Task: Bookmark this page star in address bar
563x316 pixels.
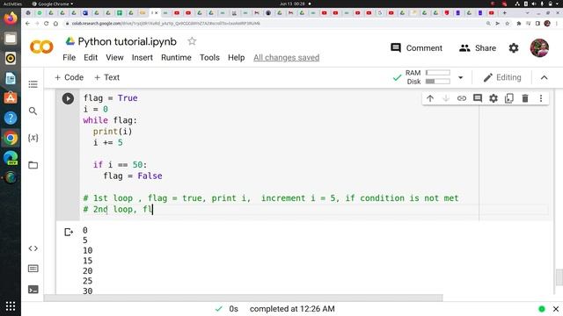Action: (x=507, y=24)
